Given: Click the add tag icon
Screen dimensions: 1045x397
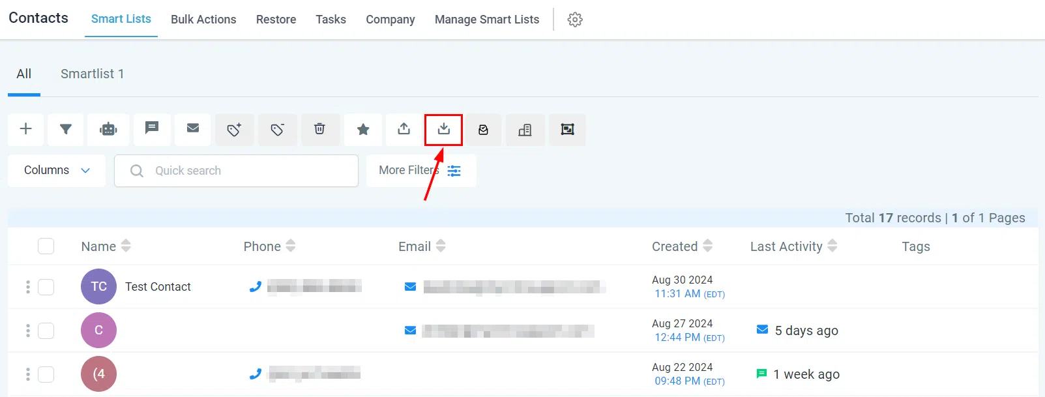Looking at the screenshot, I should pos(235,129).
